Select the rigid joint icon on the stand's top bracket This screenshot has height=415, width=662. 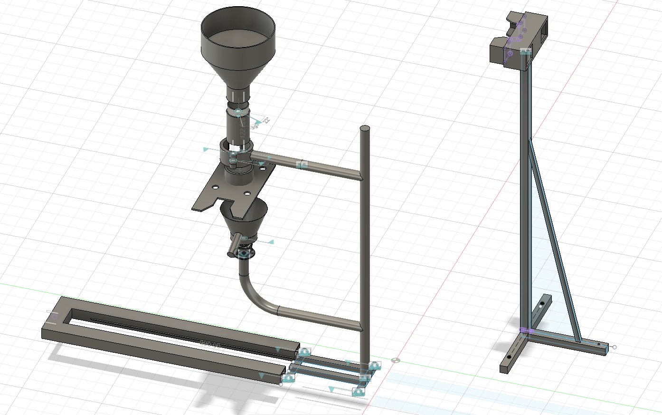coord(525,51)
